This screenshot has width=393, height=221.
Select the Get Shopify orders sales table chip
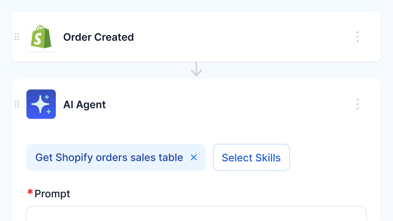109,157
